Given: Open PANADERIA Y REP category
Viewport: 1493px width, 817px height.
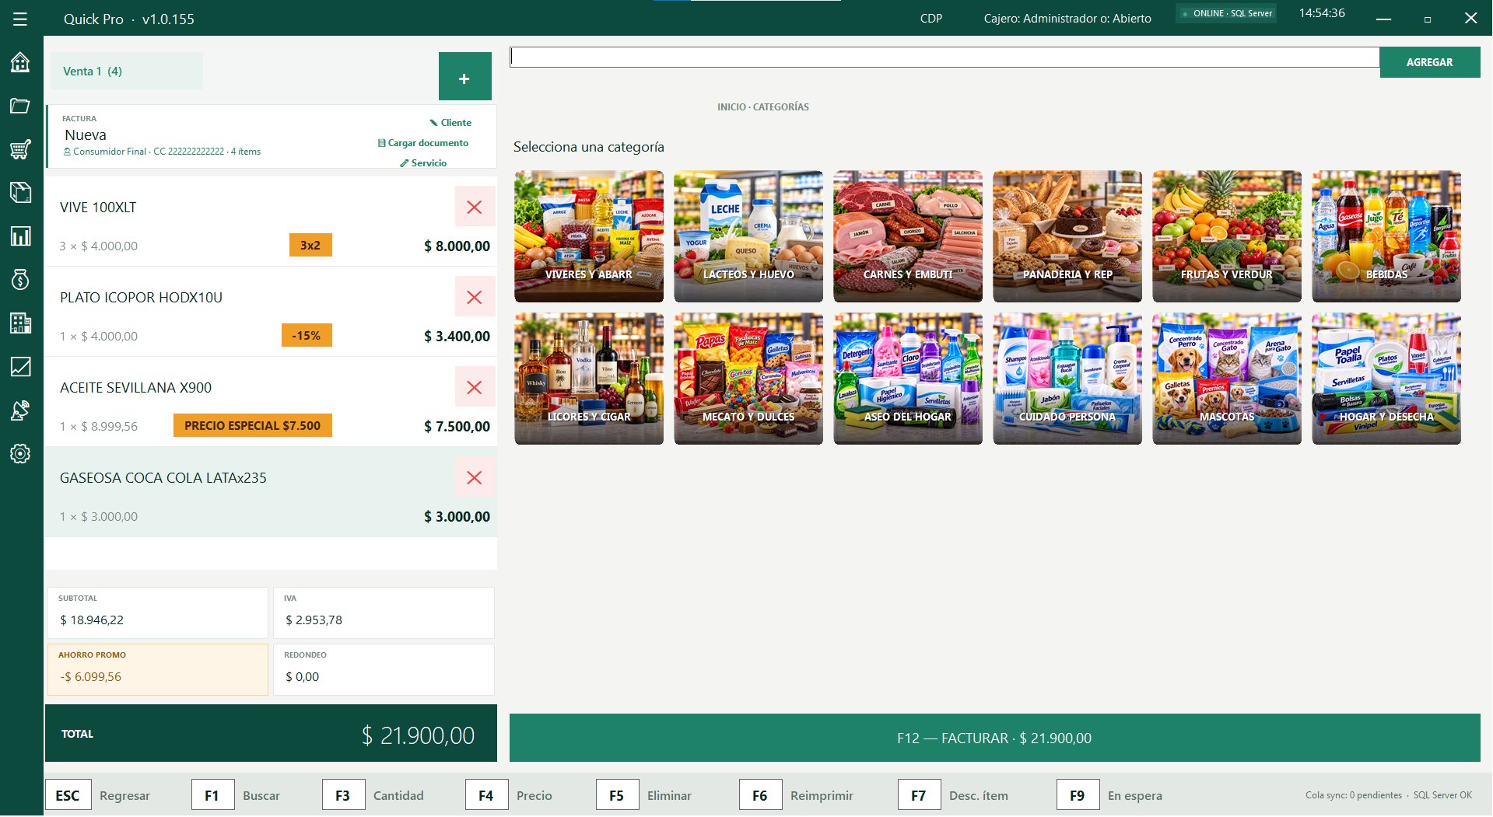Looking at the screenshot, I should click(1067, 236).
